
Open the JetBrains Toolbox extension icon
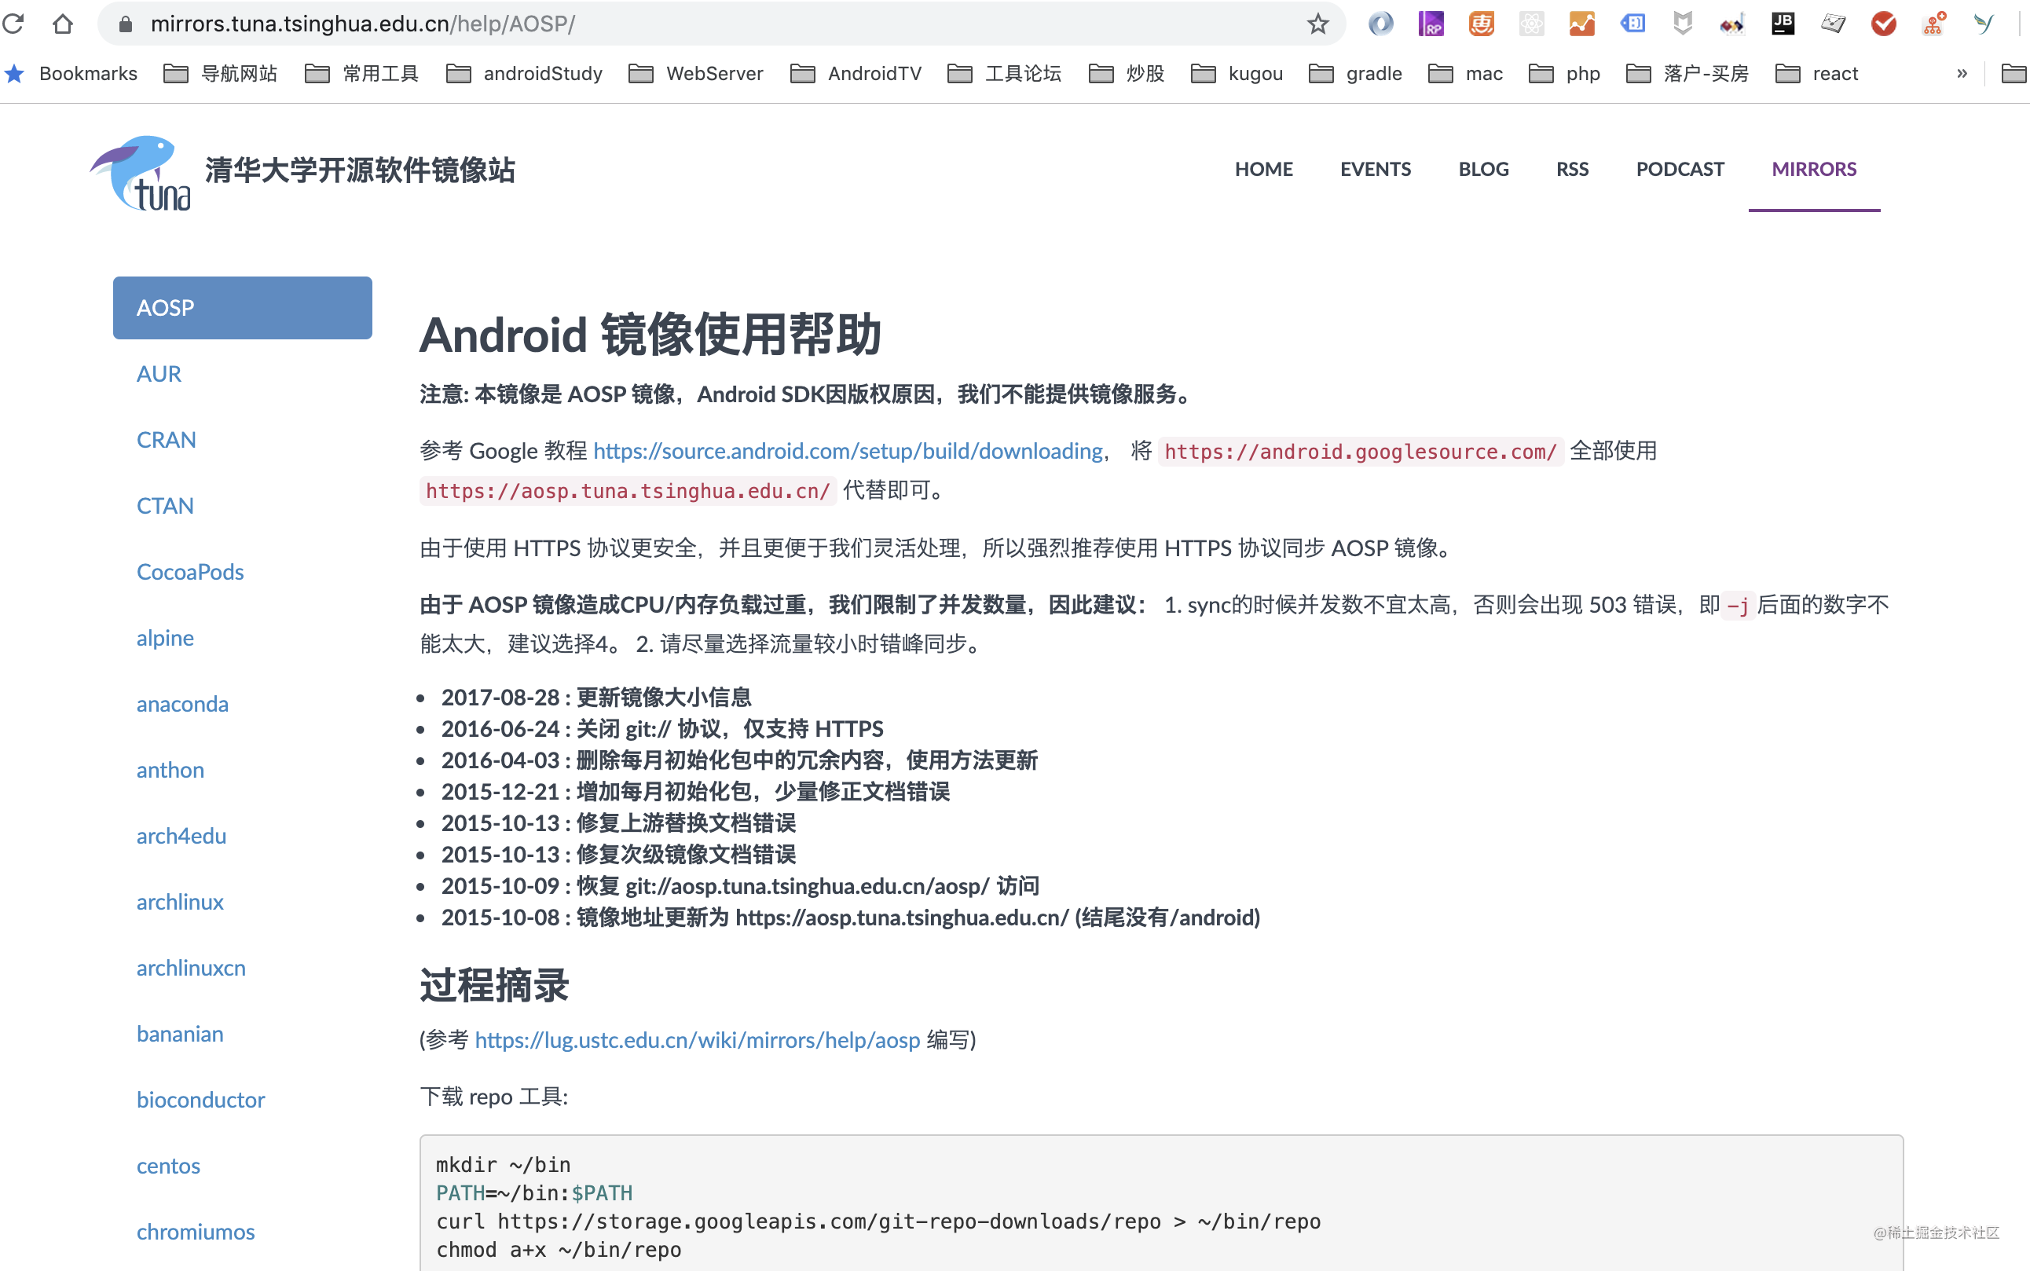pyautogui.click(x=1783, y=23)
